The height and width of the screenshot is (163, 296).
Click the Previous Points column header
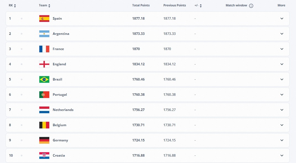tap(174, 5)
